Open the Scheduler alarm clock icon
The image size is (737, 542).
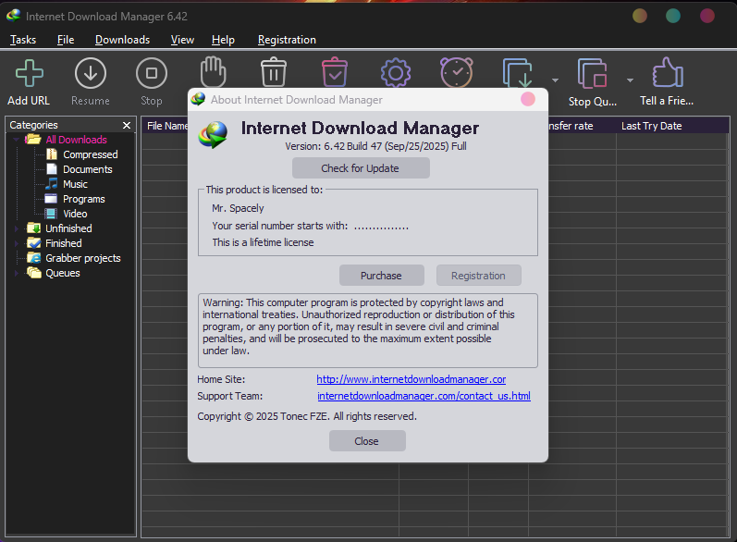click(x=455, y=72)
